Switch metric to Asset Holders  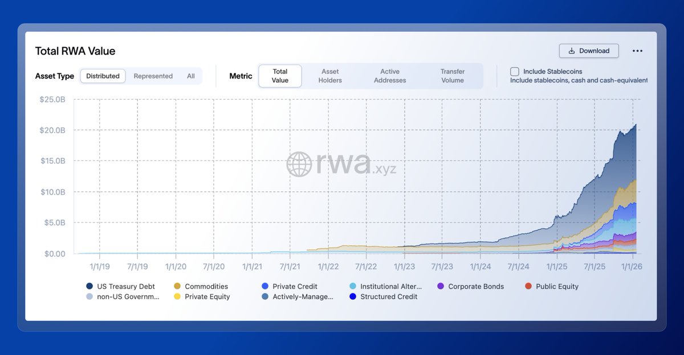point(330,76)
